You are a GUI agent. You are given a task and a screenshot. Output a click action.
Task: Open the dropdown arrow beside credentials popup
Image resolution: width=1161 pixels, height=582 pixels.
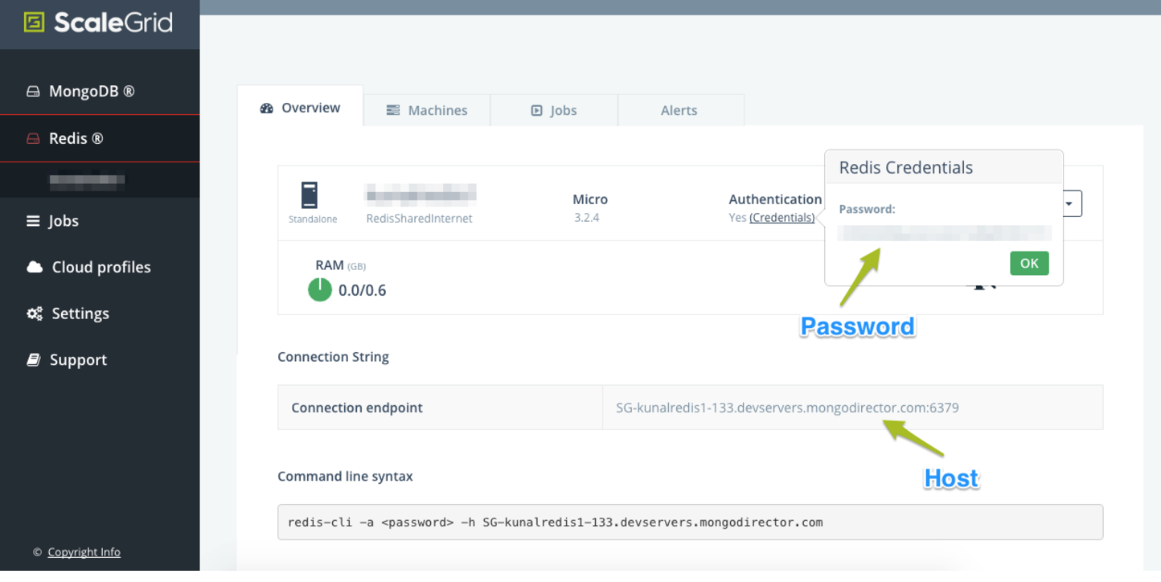pos(1069,203)
